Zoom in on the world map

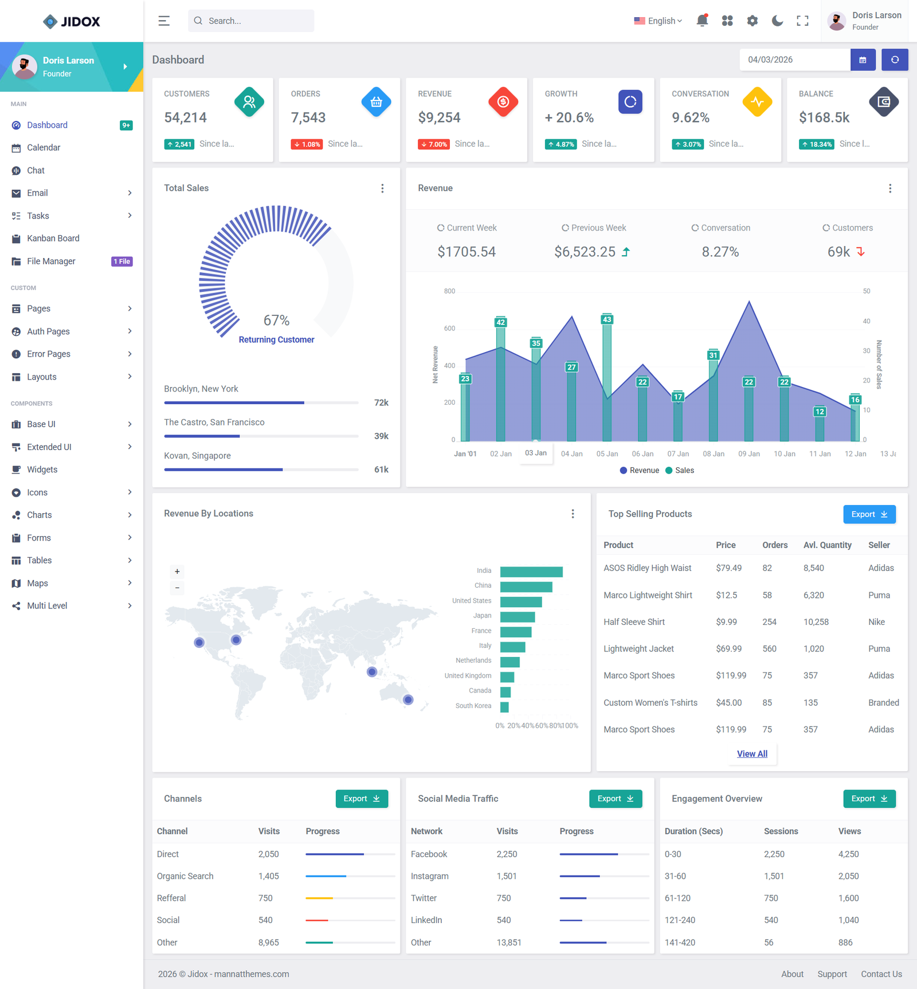pyautogui.click(x=177, y=572)
